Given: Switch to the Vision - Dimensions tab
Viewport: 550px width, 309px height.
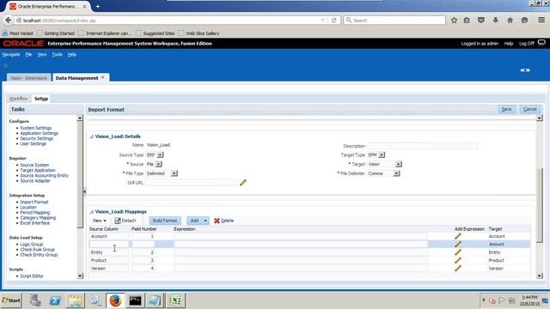Looking at the screenshot, I should (x=28, y=78).
